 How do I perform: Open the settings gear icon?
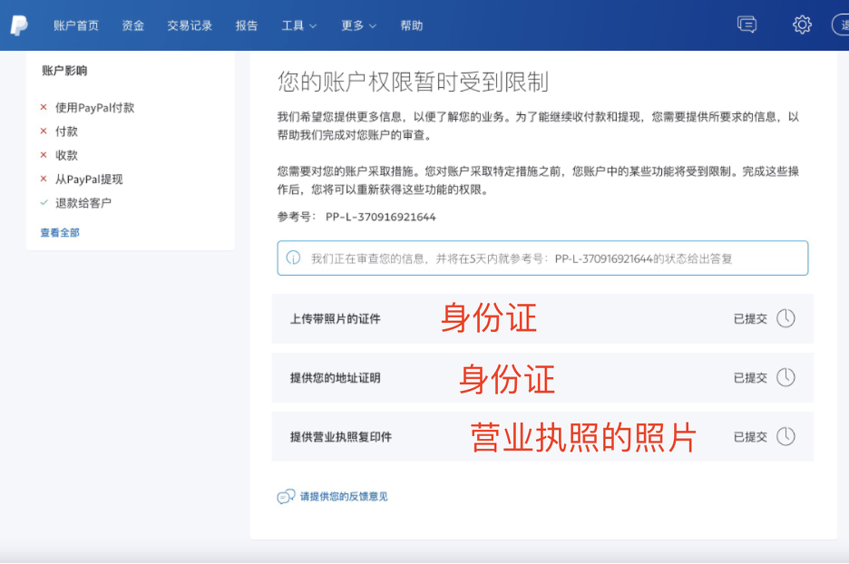[x=802, y=24]
